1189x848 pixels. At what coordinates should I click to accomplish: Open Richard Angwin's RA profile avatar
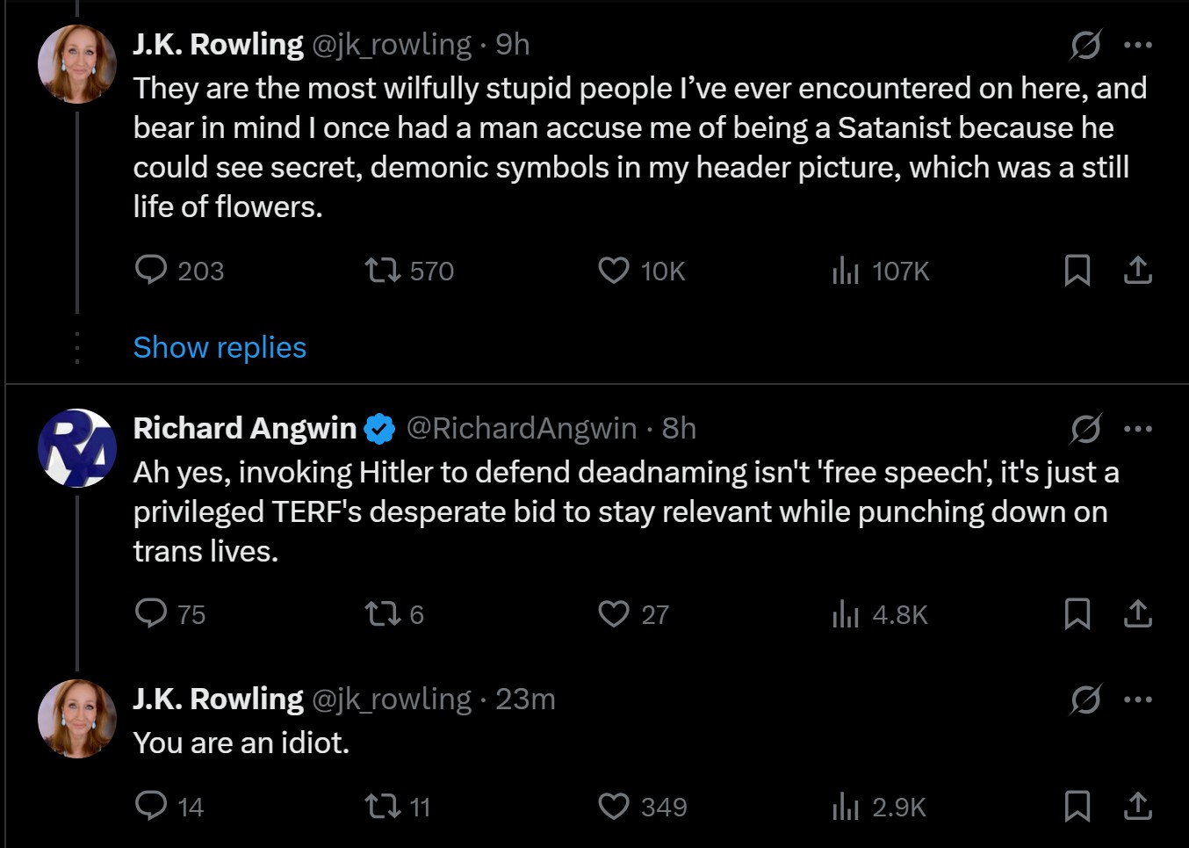point(77,448)
